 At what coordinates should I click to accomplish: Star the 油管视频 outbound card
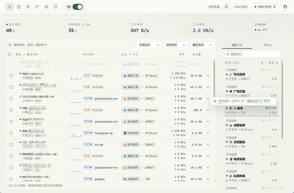point(262,121)
